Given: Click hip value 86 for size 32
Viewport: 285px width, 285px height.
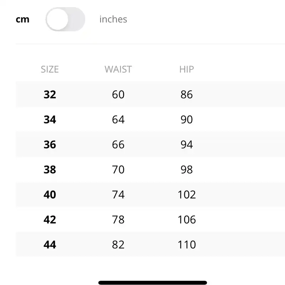Looking at the screenshot, I should [x=186, y=94].
